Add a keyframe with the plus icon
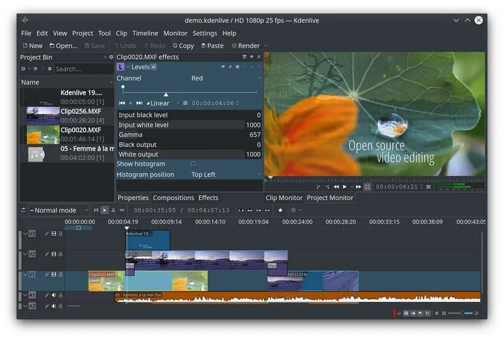The height and width of the screenshot is (339, 504). pyautogui.click(x=130, y=103)
